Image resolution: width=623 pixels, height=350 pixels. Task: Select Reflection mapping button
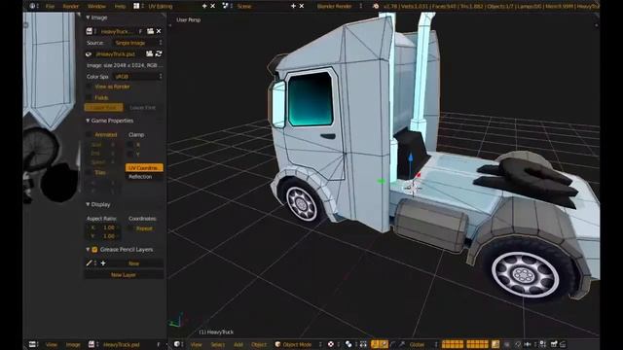[x=144, y=177]
